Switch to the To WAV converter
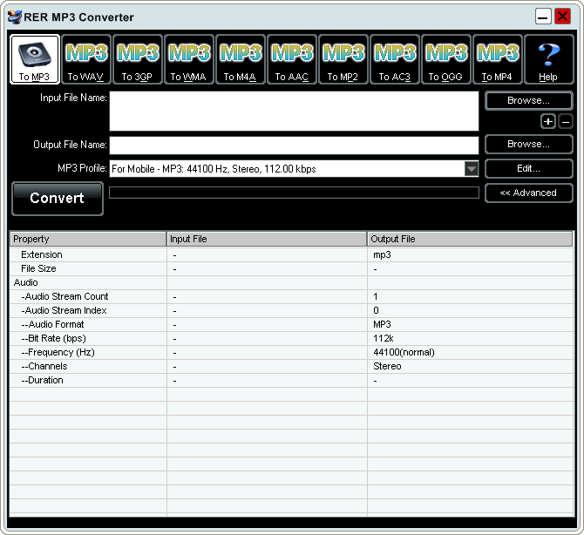This screenshot has height=535, width=584. point(87,59)
